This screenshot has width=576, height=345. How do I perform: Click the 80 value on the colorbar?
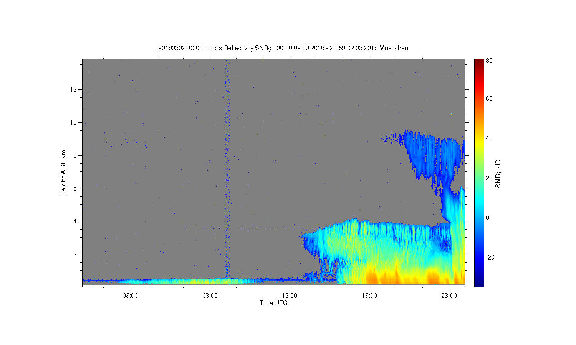[x=489, y=61]
